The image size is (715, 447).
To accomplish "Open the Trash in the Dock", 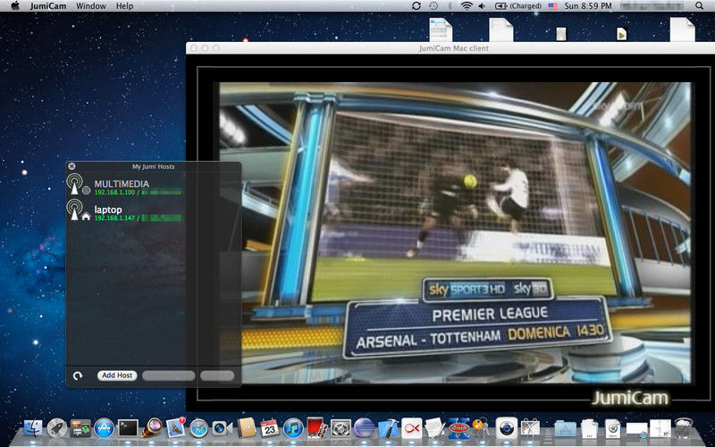I will pyautogui.click(x=684, y=428).
